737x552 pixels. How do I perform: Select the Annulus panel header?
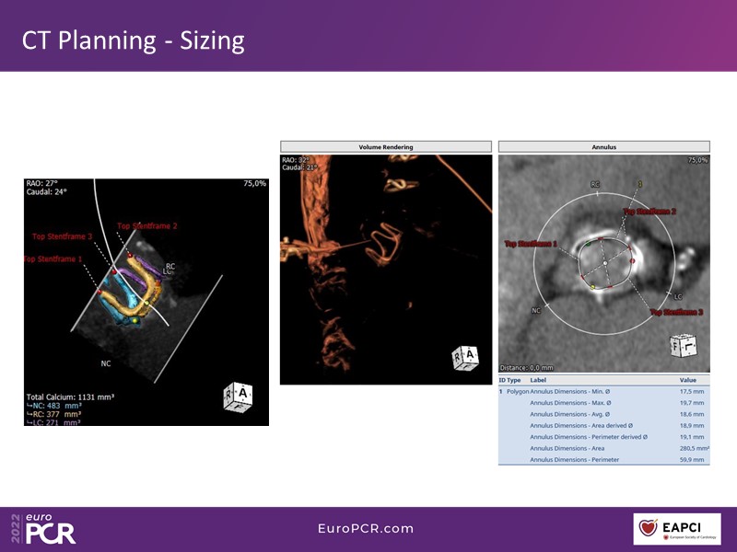(603, 146)
